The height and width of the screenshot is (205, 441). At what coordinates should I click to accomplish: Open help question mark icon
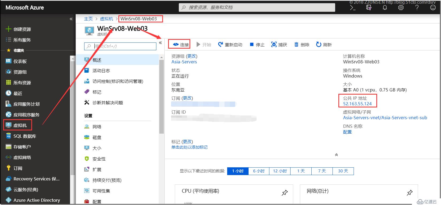pos(417,8)
